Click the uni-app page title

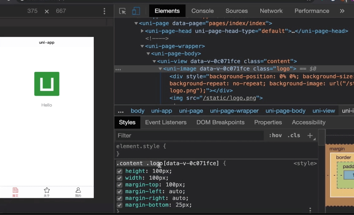click(46, 42)
